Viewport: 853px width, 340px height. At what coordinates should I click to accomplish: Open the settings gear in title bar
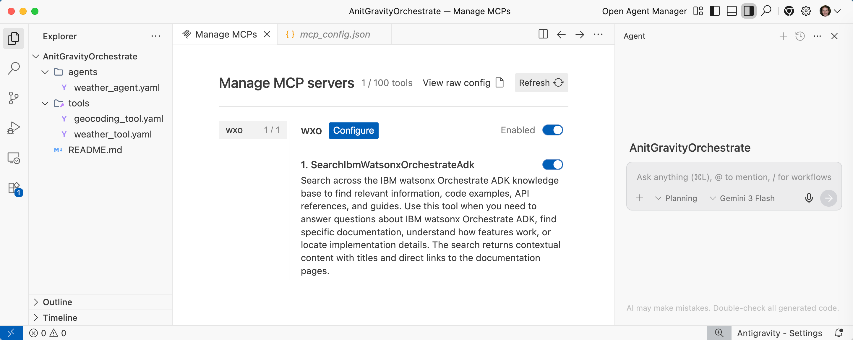[x=806, y=11]
